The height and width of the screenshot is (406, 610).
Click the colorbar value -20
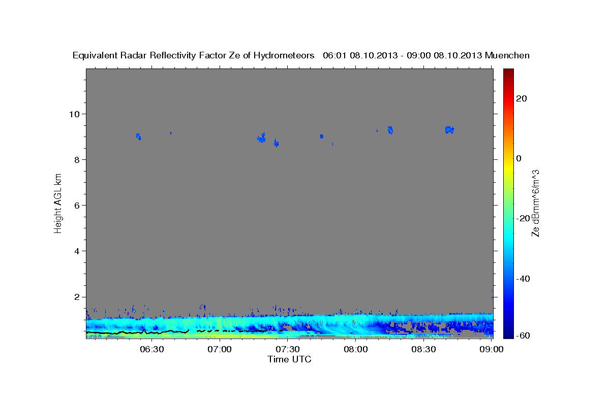[x=523, y=218]
